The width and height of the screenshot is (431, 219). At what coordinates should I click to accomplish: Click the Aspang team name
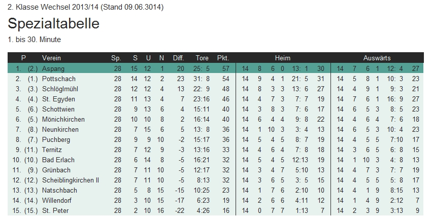coord(53,68)
